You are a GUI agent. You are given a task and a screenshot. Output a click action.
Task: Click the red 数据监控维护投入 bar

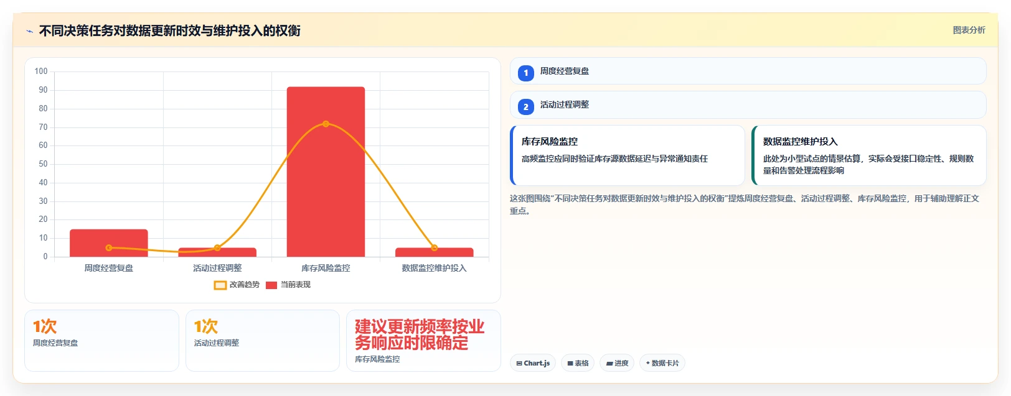tap(435, 252)
